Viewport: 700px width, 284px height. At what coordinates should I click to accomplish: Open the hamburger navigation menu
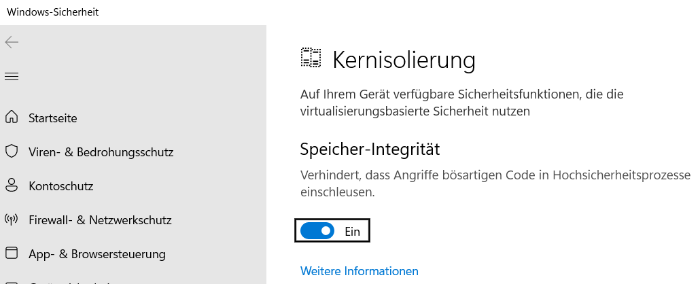pos(12,77)
